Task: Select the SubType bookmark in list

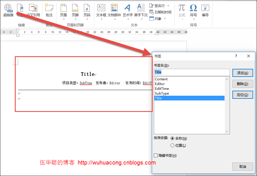Action: click(190, 93)
